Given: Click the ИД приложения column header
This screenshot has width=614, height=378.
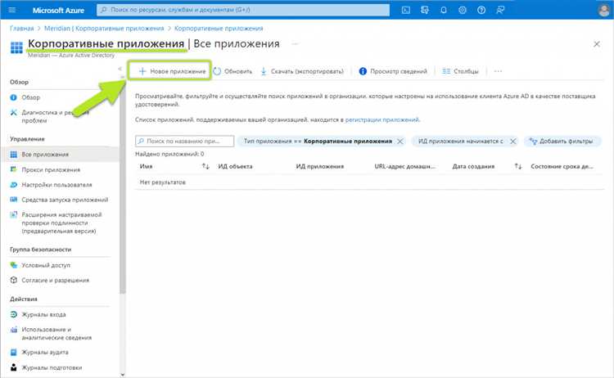Looking at the screenshot, I should tap(319, 166).
